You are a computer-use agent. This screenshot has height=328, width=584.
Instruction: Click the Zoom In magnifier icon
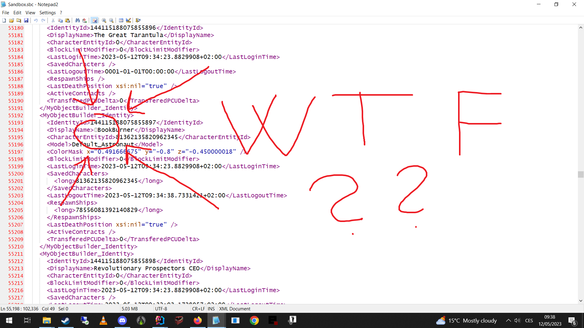coord(104,20)
